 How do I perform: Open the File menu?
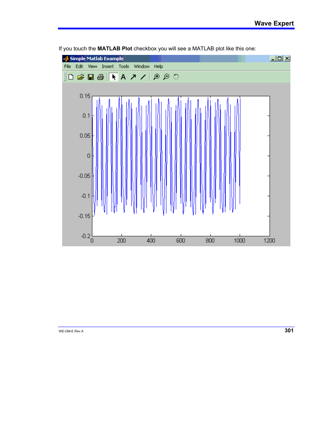pos(67,66)
